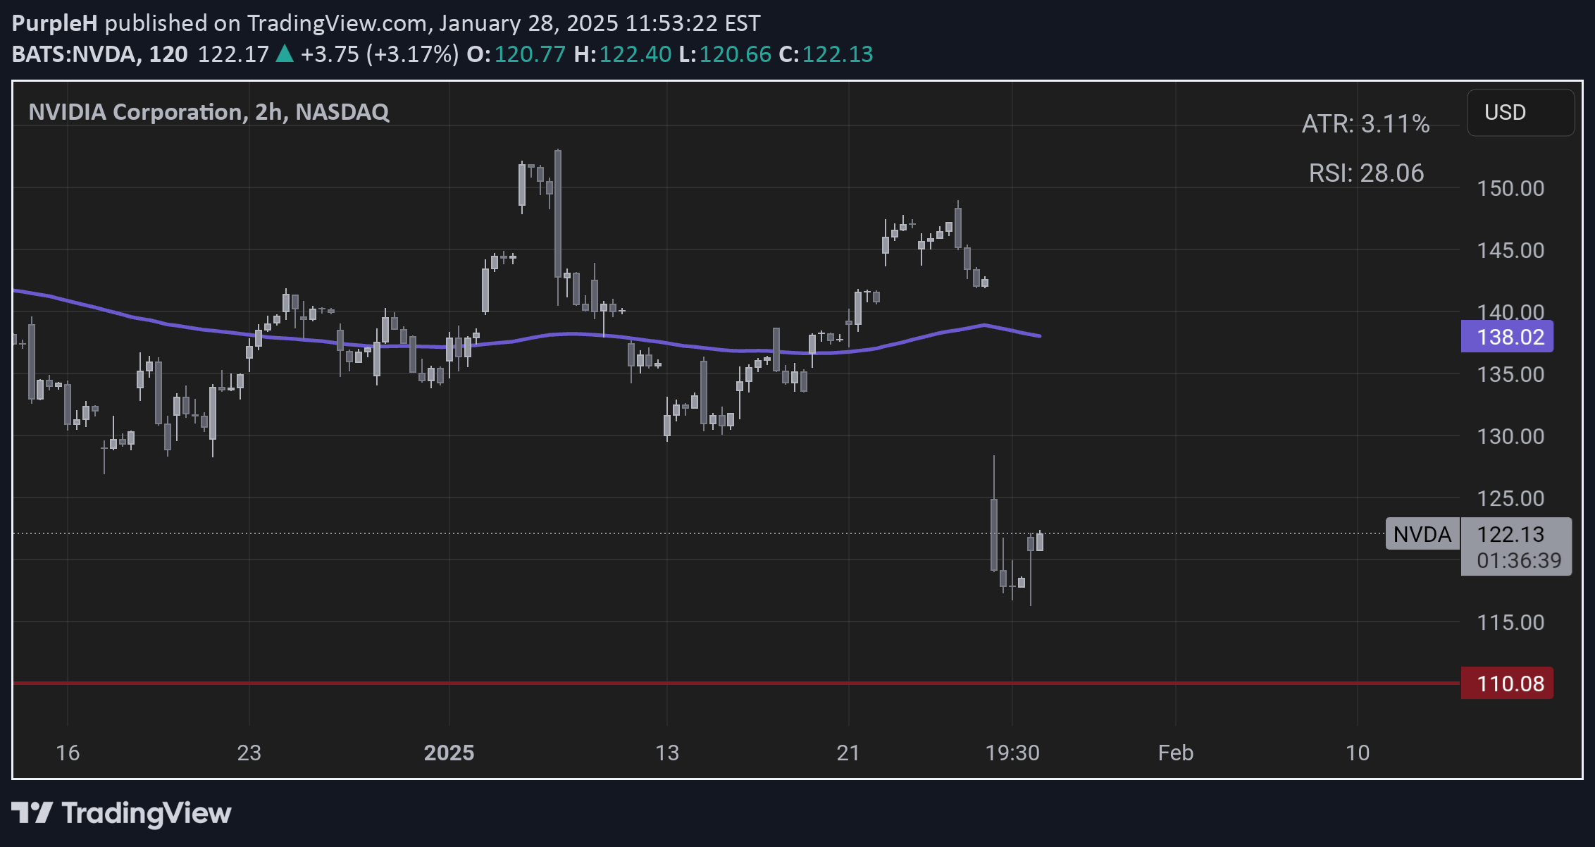The image size is (1595, 847).
Task: Click the TradingView logo icon
Action: (32, 813)
